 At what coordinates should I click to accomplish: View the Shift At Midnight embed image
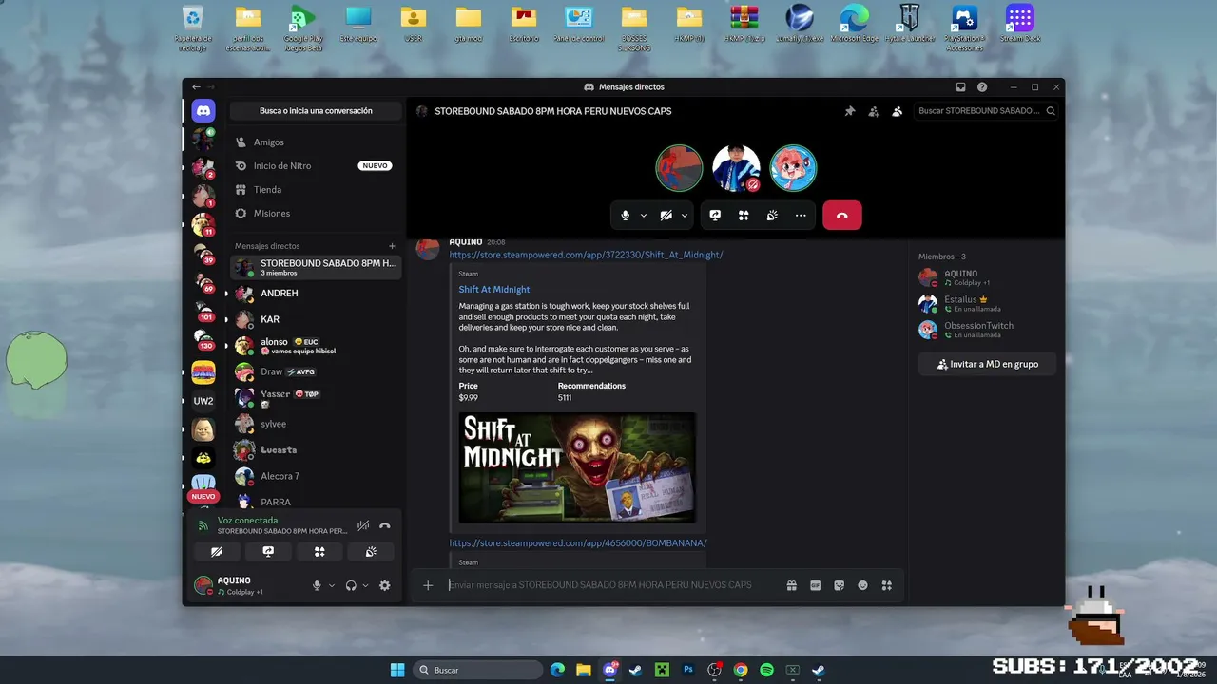click(x=577, y=466)
